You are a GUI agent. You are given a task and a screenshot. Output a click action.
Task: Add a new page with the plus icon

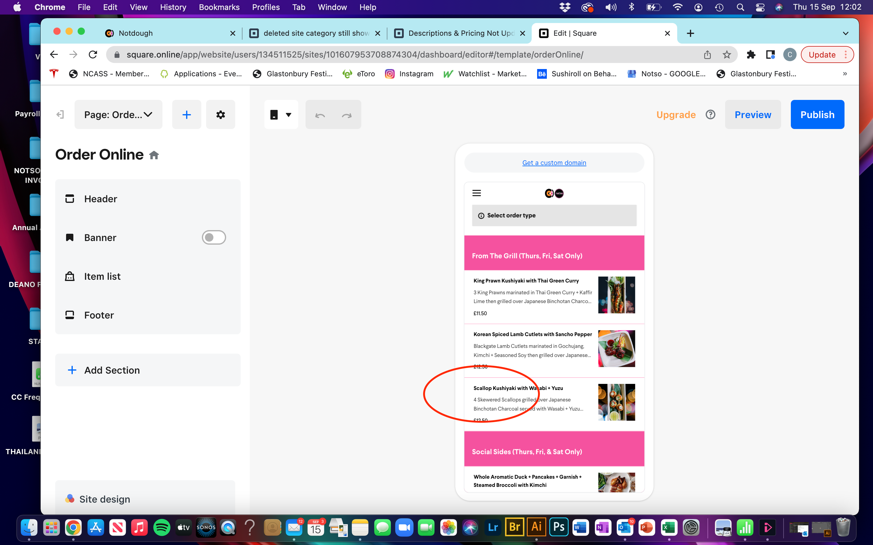point(186,114)
